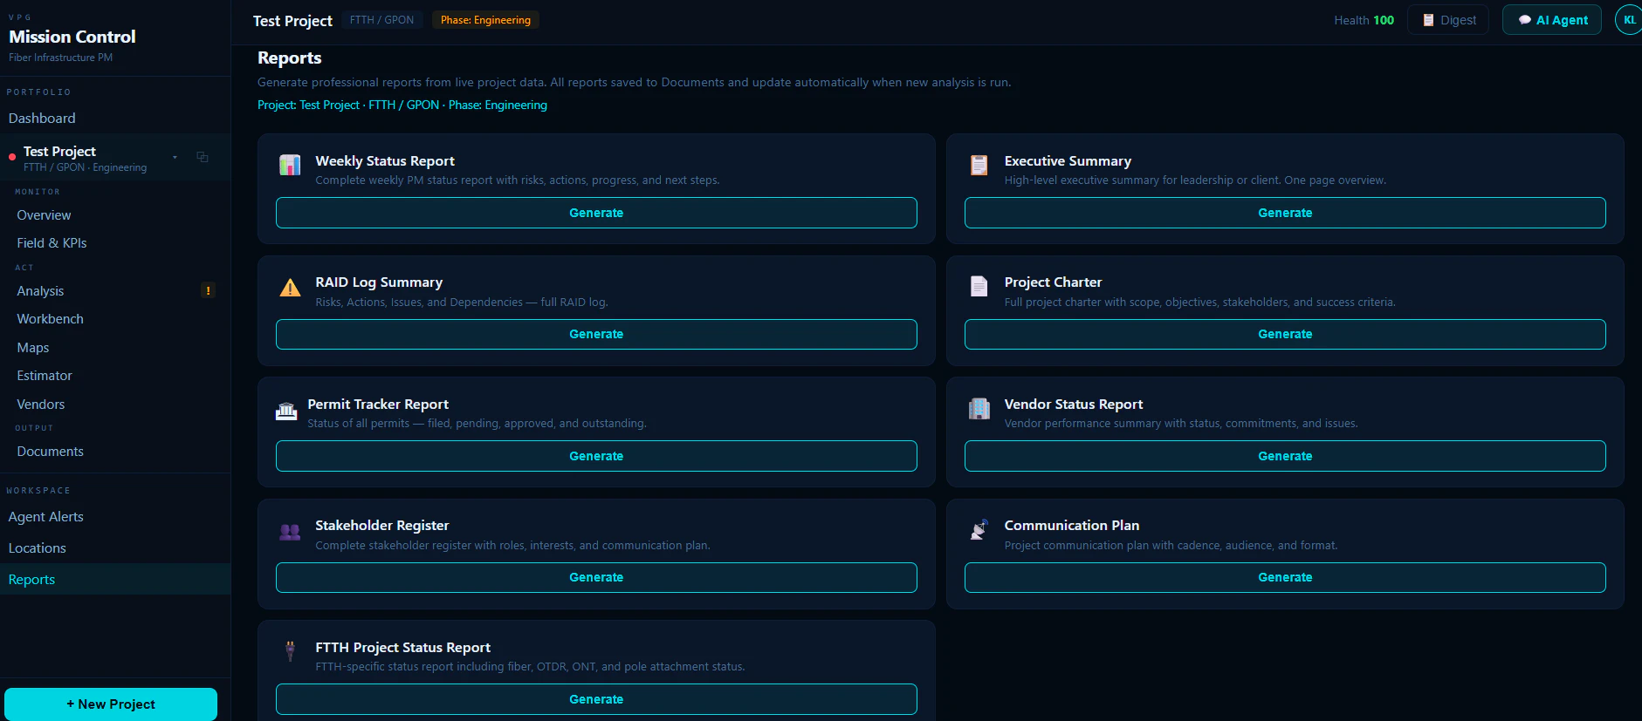Generate the Executive Summary
The width and height of the screenshot is (1642, 721).
(x=1285, y=213)
